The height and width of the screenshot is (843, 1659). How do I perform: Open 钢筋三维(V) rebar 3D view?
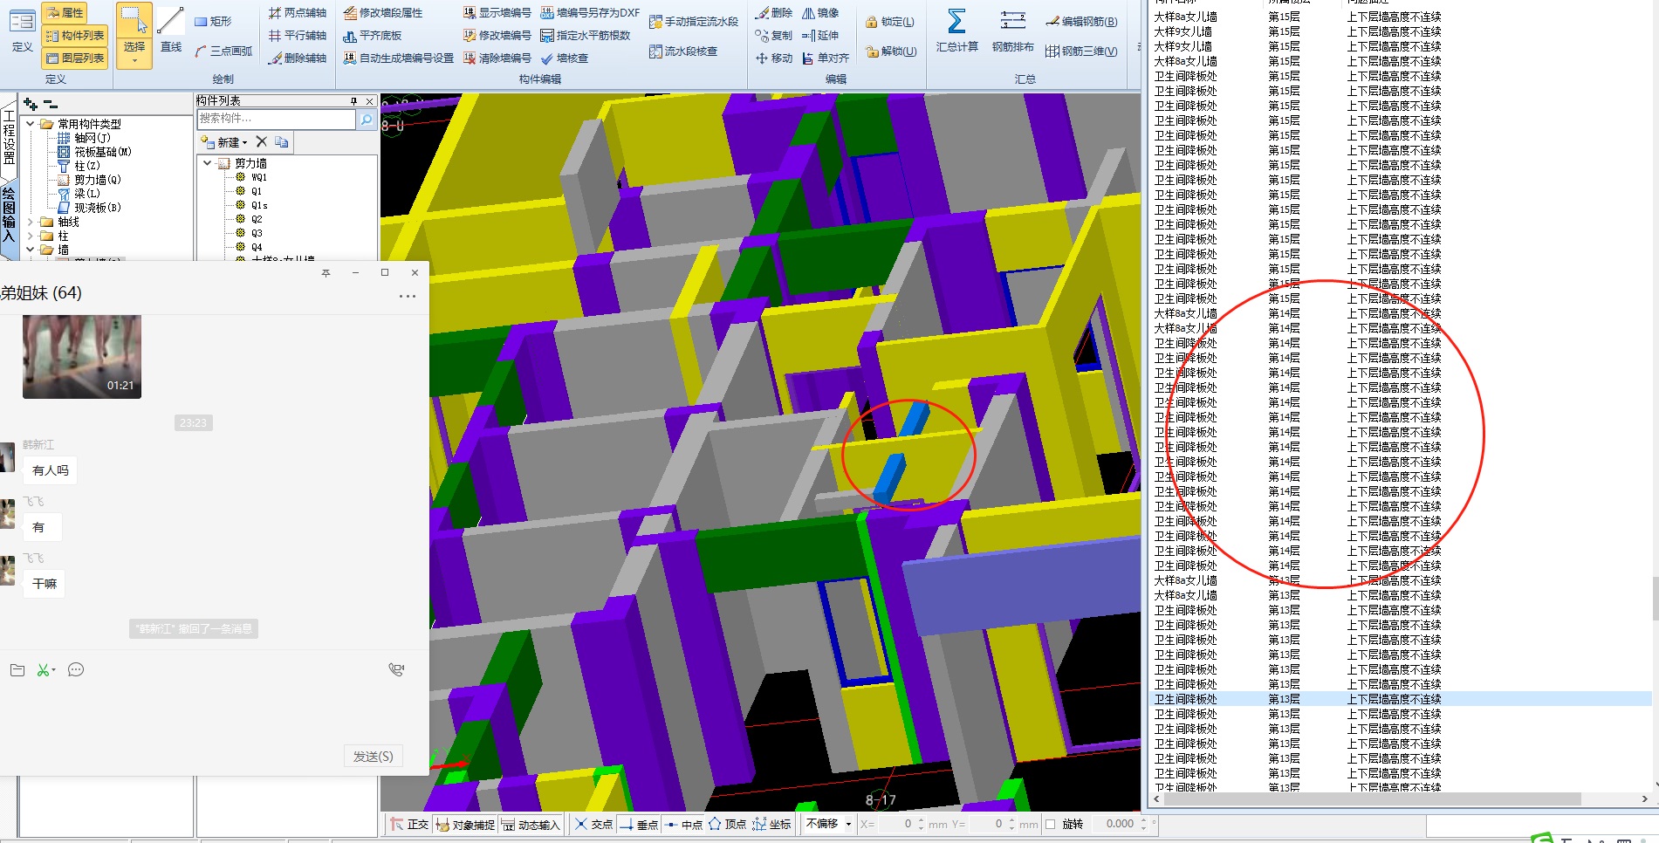(x=1081, y=51)
